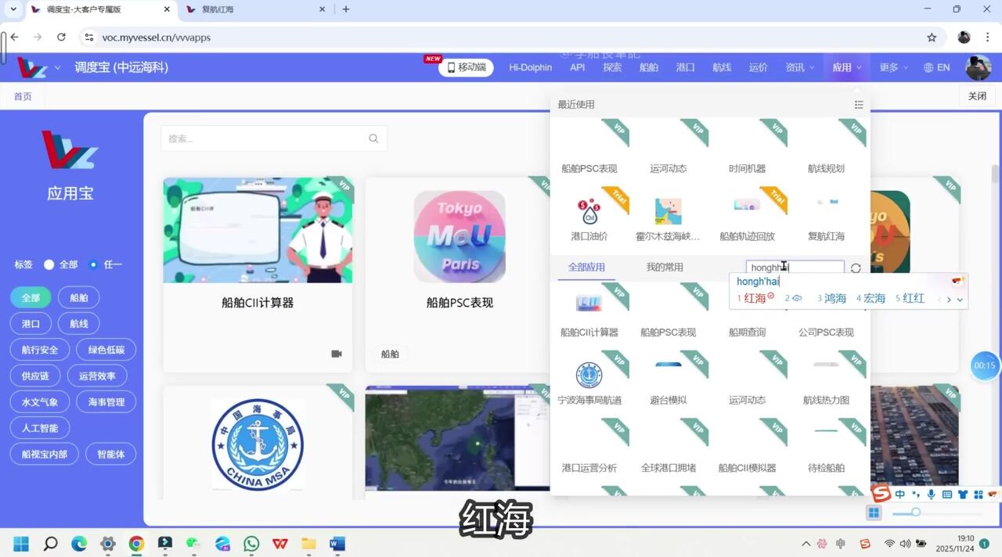
Task: Switch to the 我的常用 tab
Action: coord(664,268)
